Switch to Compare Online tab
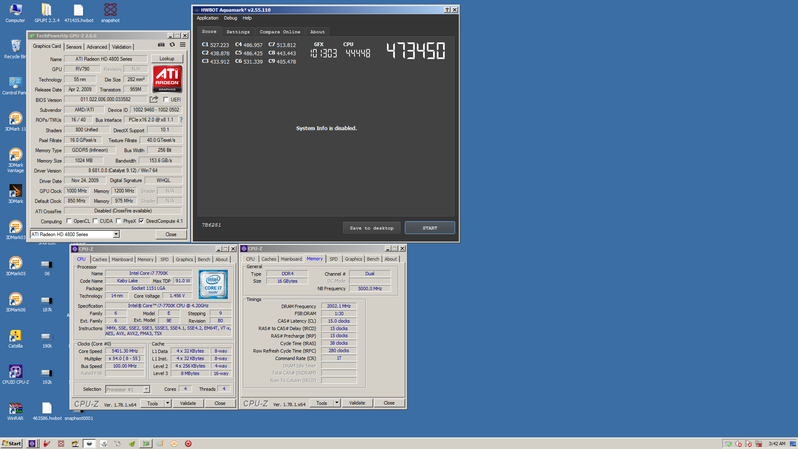Viewport: 798px width, 449px height. (280, 32)
